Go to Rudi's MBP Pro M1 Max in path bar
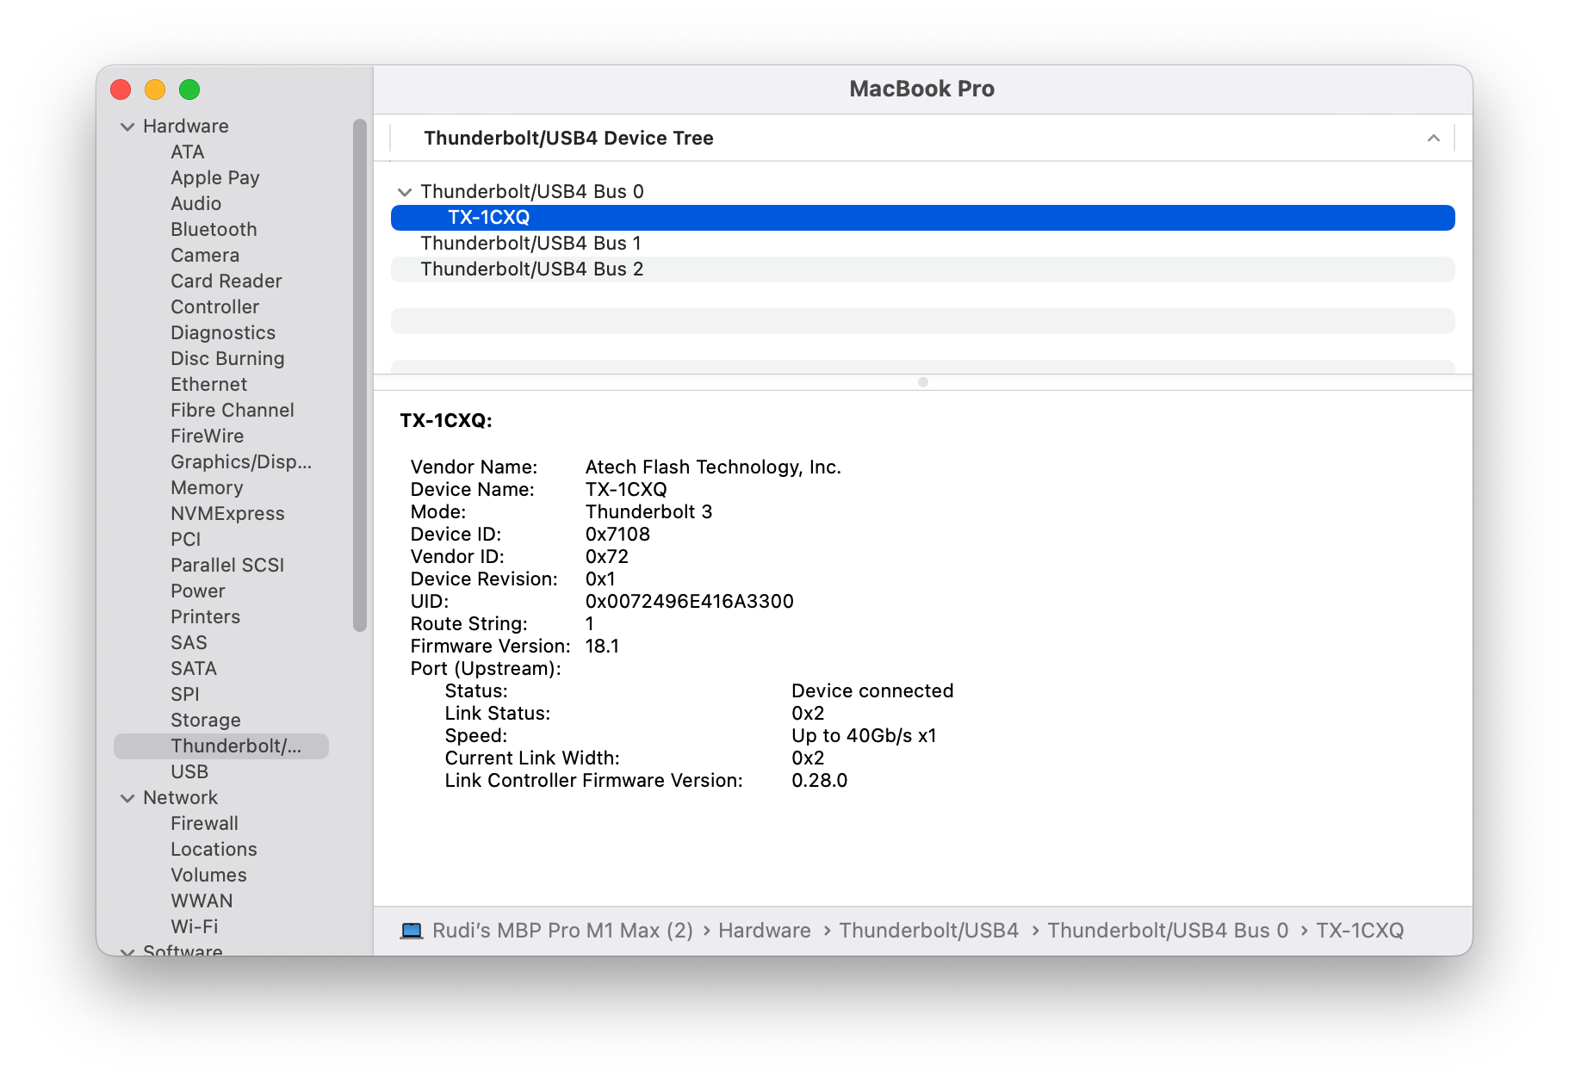Viewport: 1569px width, 1083px height. pyautogui.click(x=562, y=931)
